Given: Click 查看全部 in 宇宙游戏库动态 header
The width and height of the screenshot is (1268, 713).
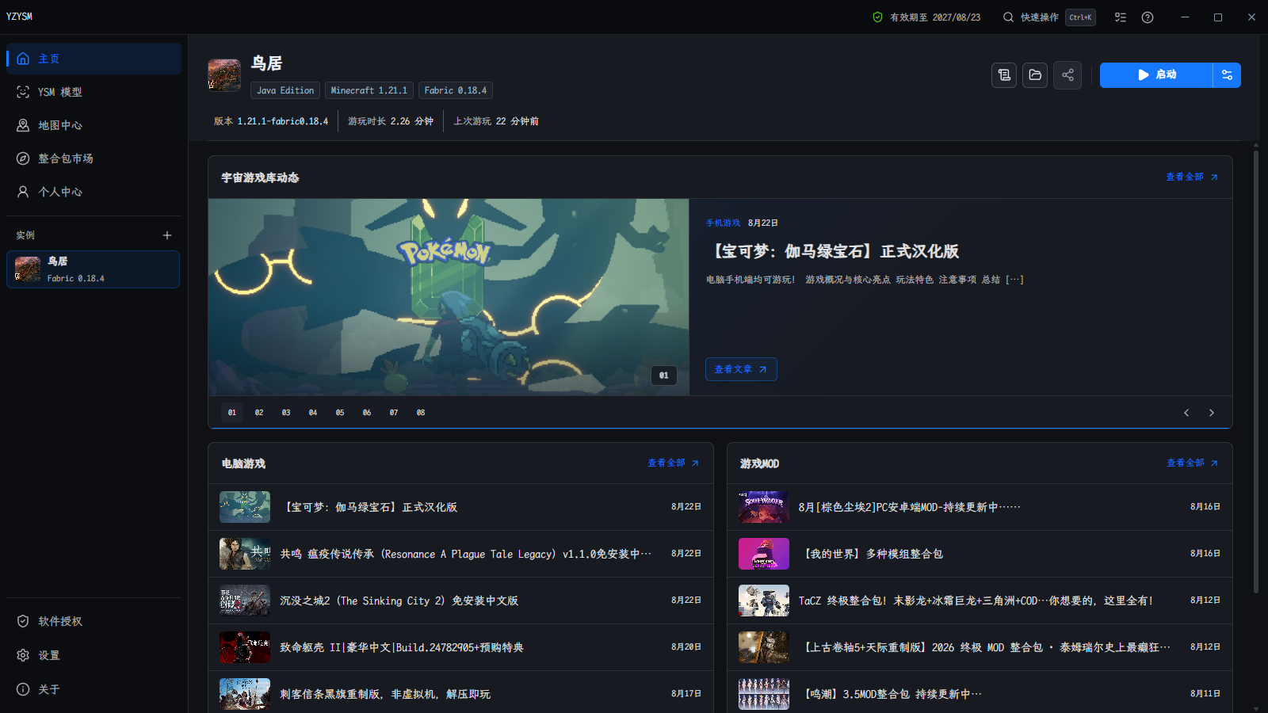Looking at the screenshot, I should pos(1192,177).
